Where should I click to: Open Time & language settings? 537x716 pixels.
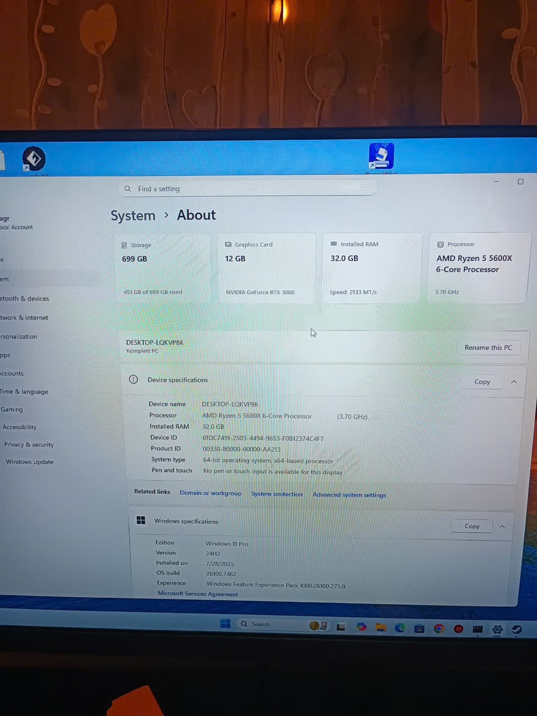click(x=24, y=392)
